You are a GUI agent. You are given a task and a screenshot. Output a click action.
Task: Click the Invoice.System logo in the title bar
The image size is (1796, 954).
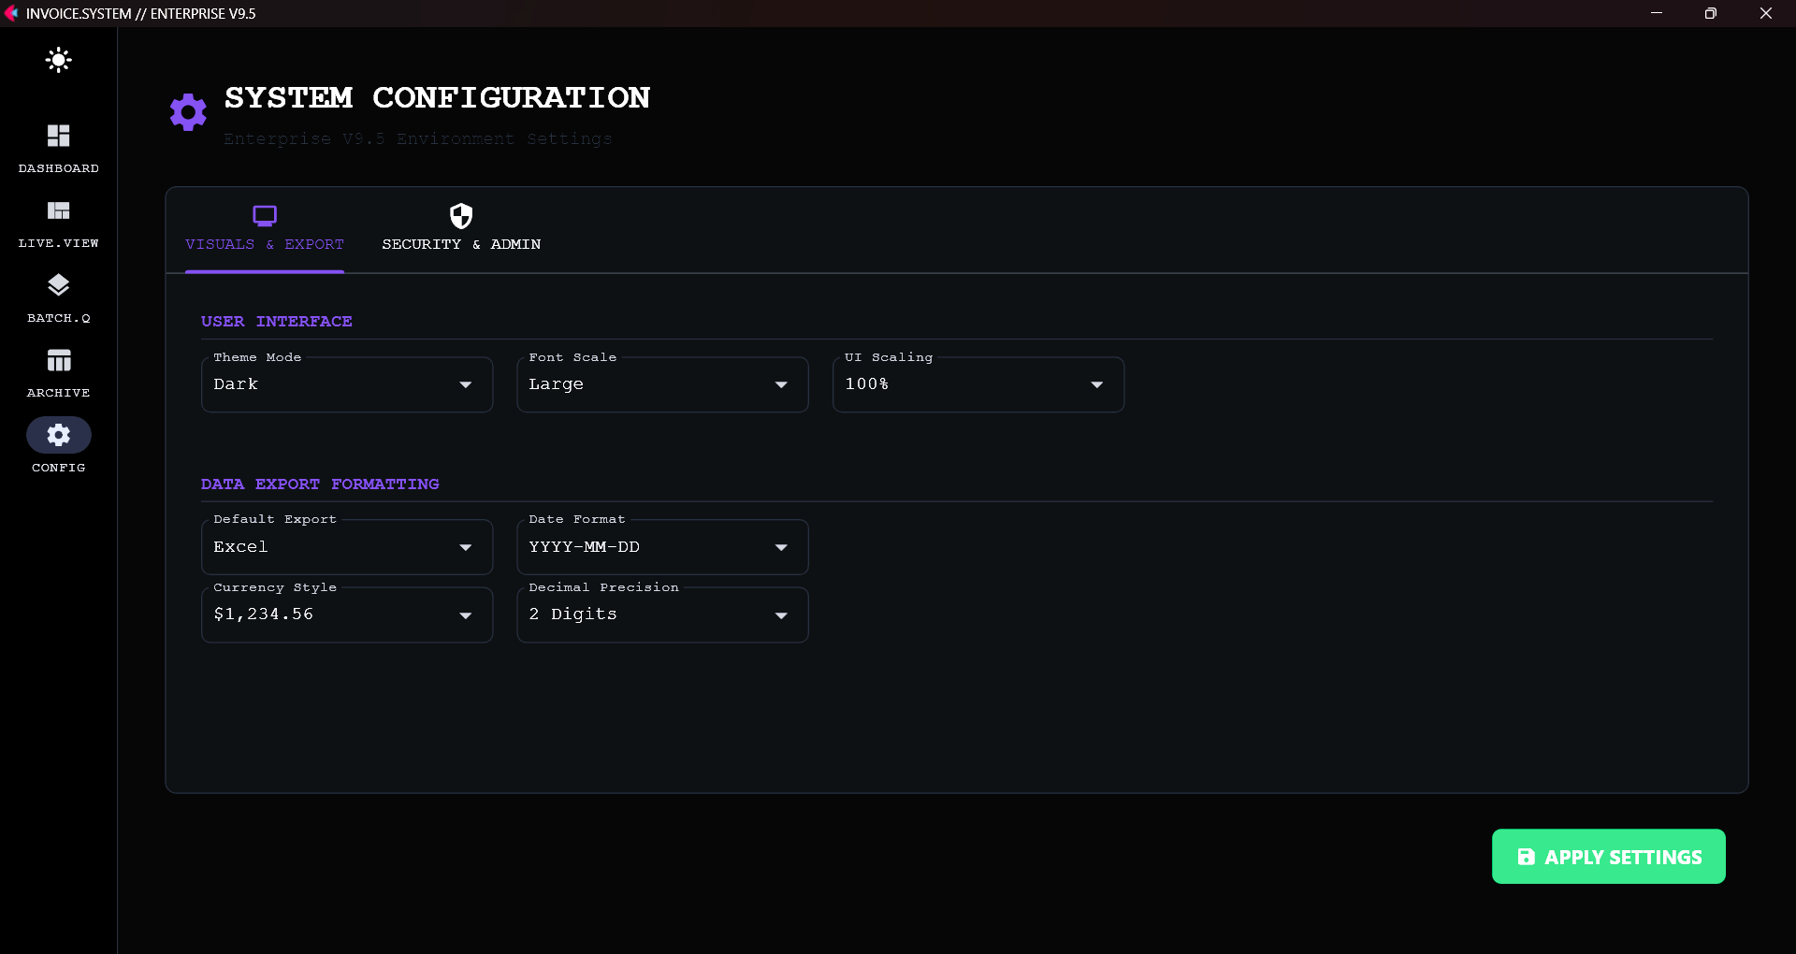pos(13,13)
